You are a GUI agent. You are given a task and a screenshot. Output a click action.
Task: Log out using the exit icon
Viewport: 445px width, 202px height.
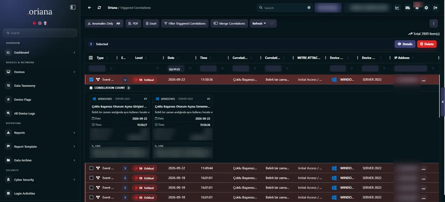coord(436,8)
